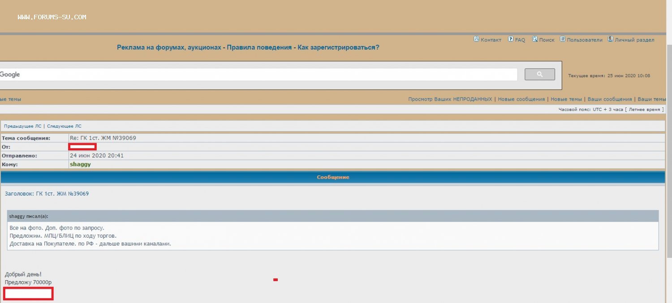The height and width of the screenshot is (303, 672).
Task: Click the page vertical scrollbar
Action: tap(669, 148)
